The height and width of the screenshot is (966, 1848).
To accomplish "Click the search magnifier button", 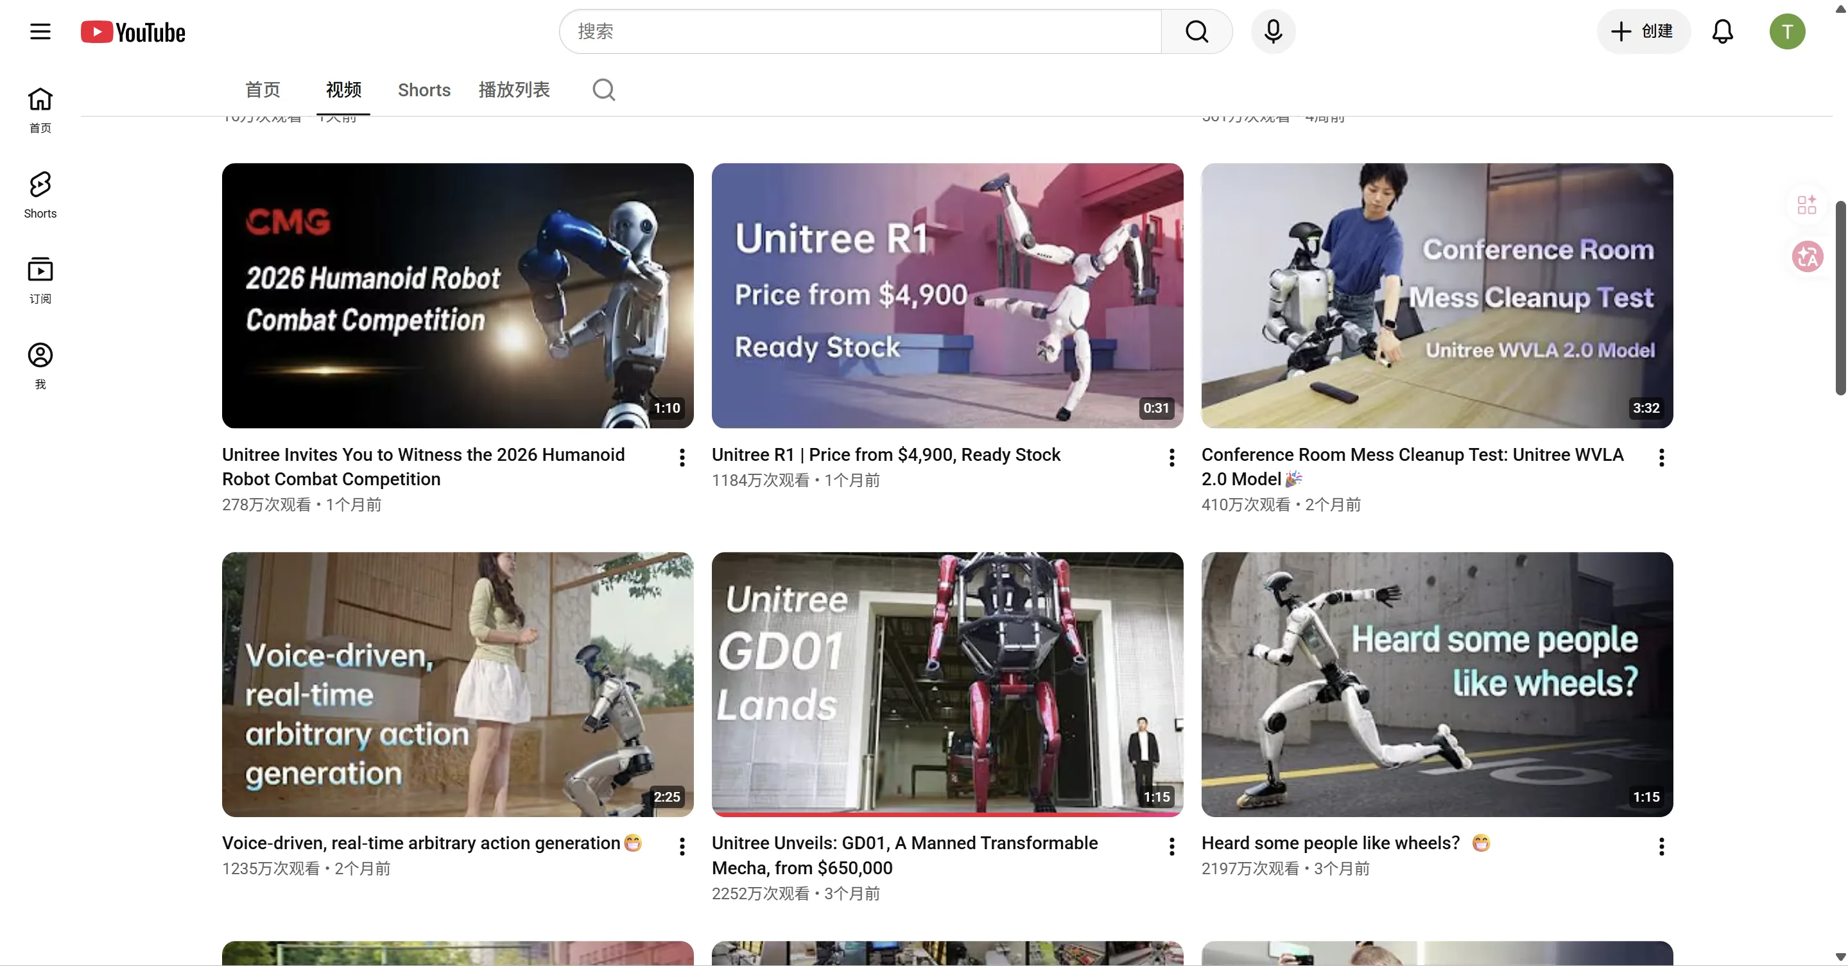I will [x=1196, y=31].
